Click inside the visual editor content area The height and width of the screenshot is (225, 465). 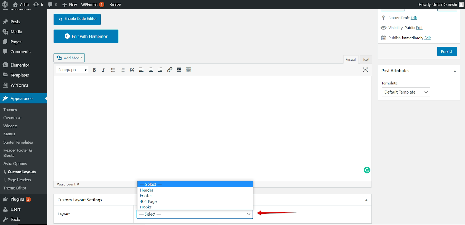point(212,128)
